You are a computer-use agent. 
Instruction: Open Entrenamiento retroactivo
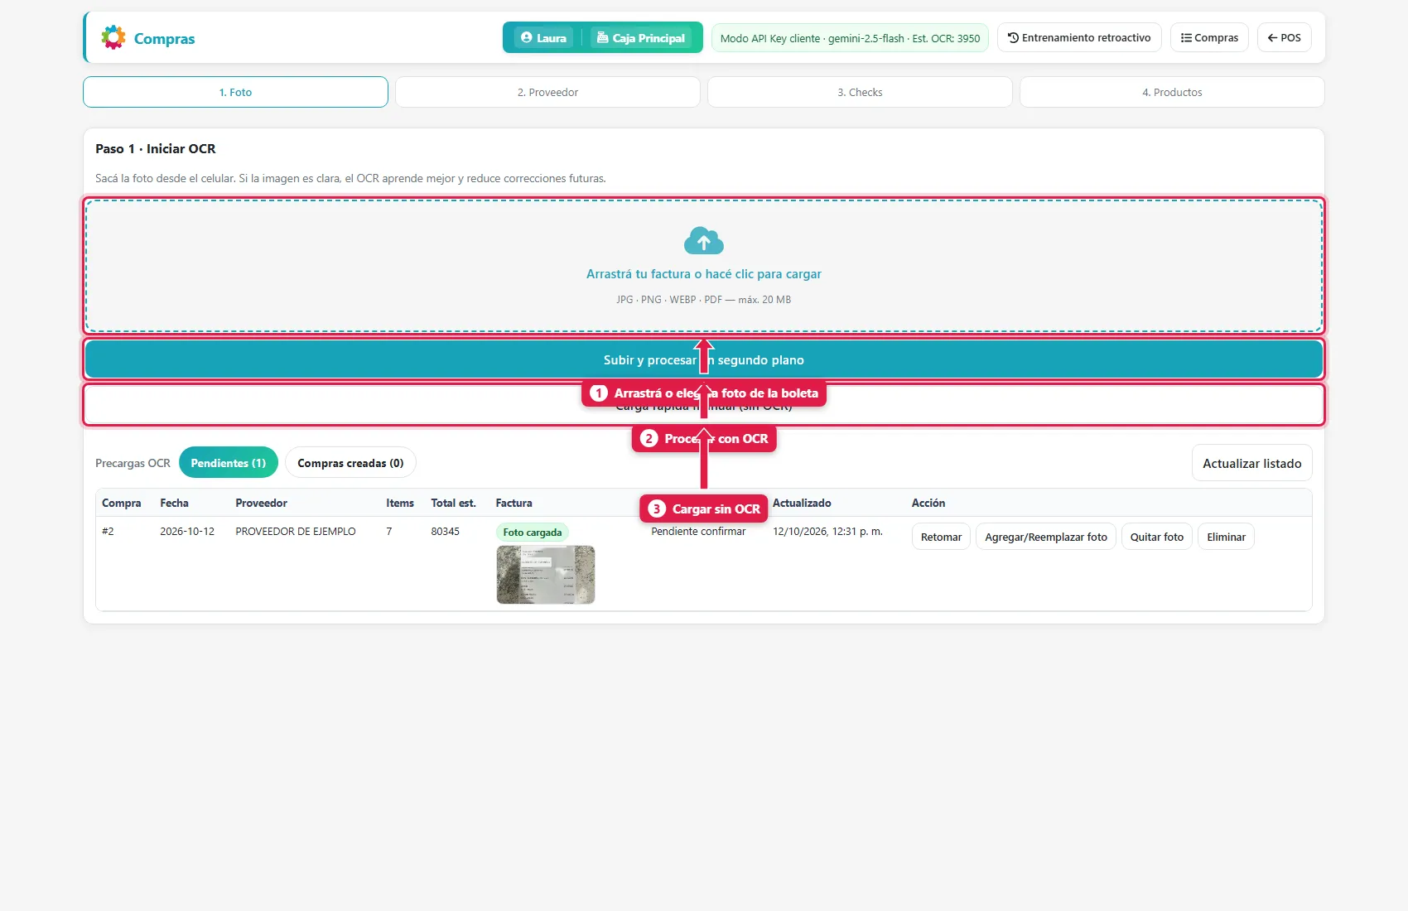1079,37
